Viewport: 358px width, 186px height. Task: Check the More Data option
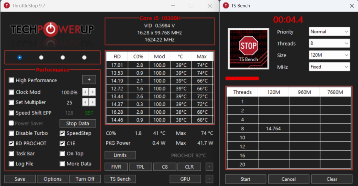[62, 164]
